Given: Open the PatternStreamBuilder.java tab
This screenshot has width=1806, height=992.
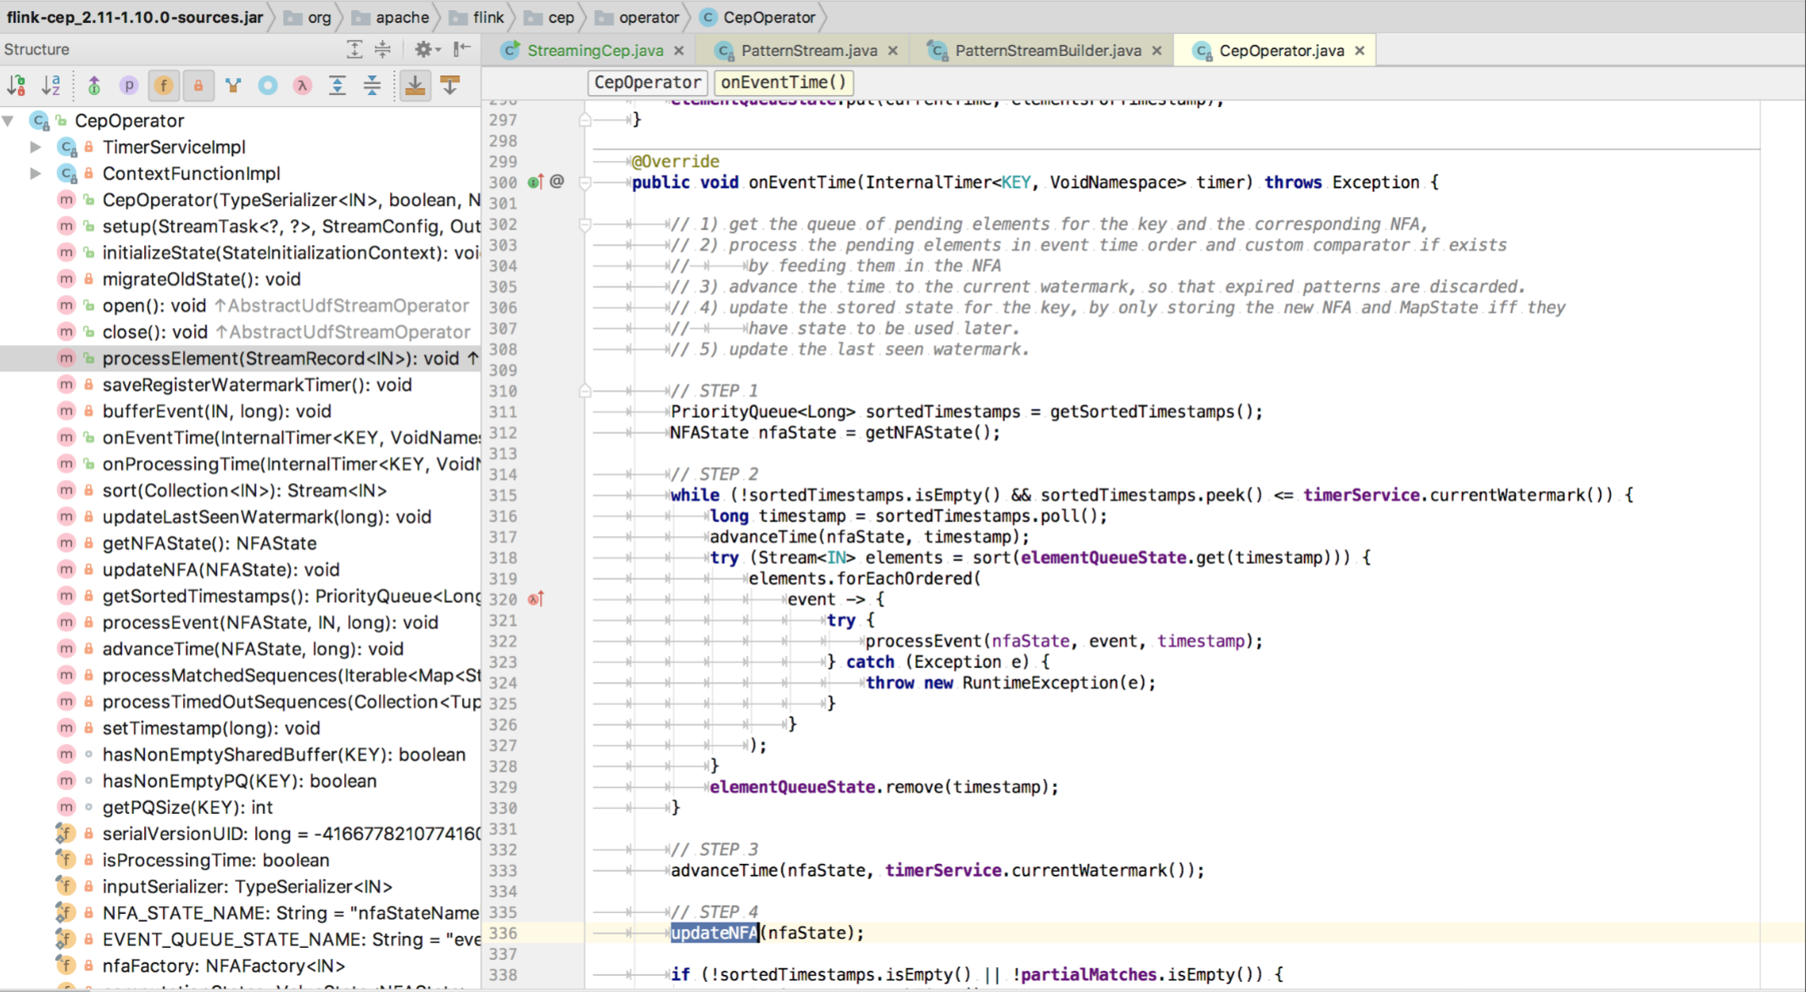Looking at the screenshot, I should pyautogui.click(x=1047, y=51).
